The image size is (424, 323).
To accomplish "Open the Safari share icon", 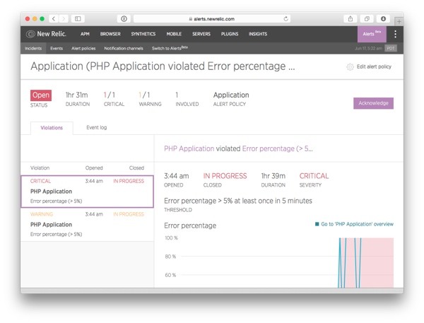I will [x=351, y=18].
